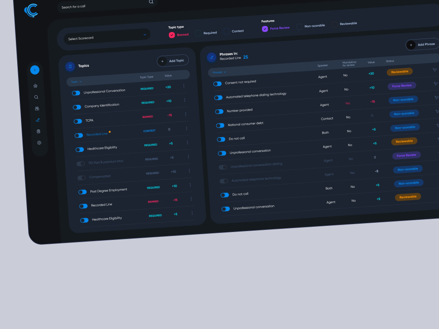Open more options for Post Degree Employment topic
The width and height of the screenshot is (439, 329).
[x=190, y=185]
